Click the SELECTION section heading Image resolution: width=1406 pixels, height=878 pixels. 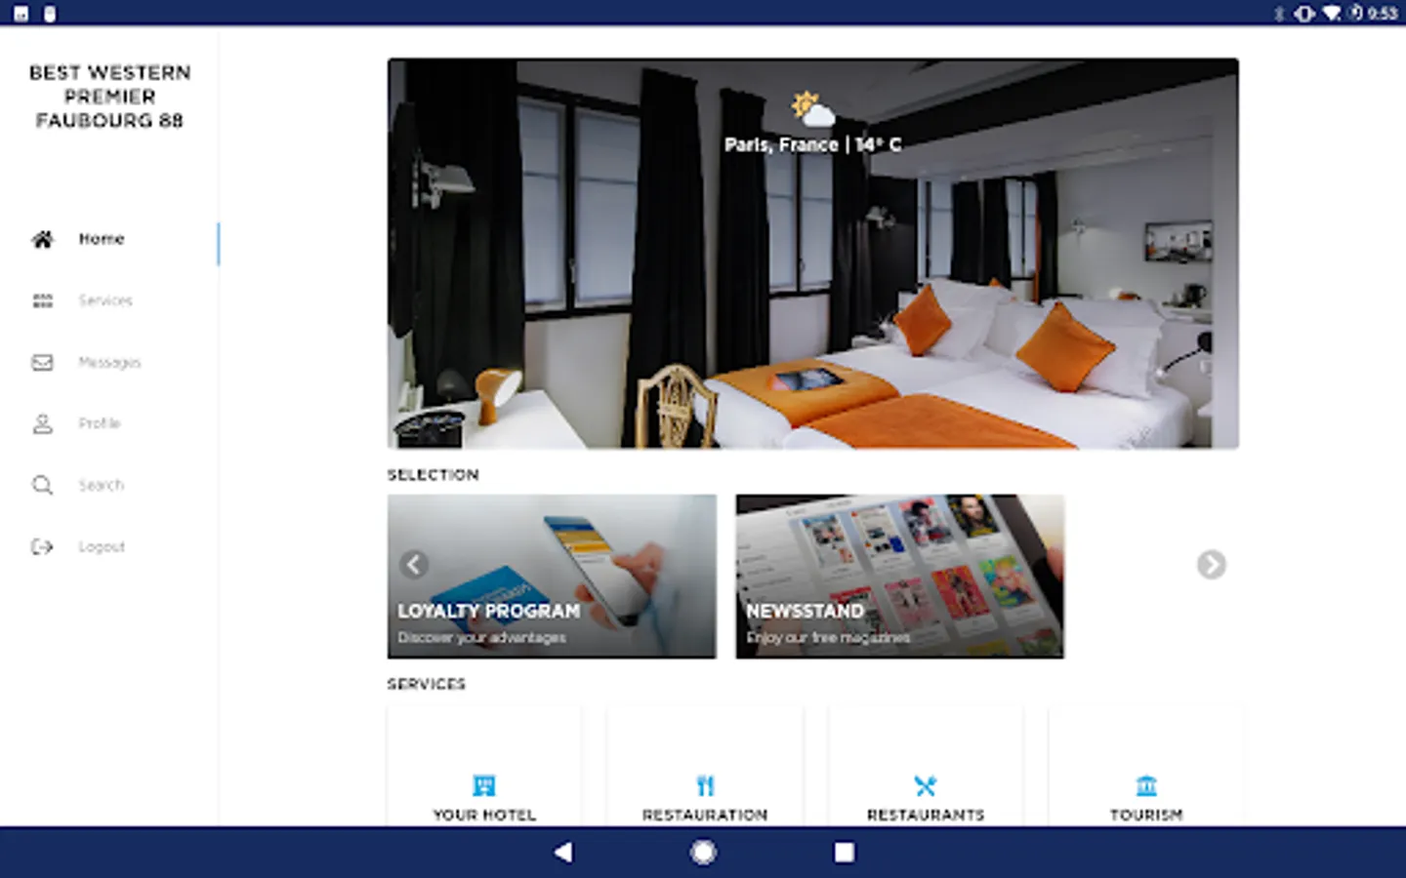(433, 475)
